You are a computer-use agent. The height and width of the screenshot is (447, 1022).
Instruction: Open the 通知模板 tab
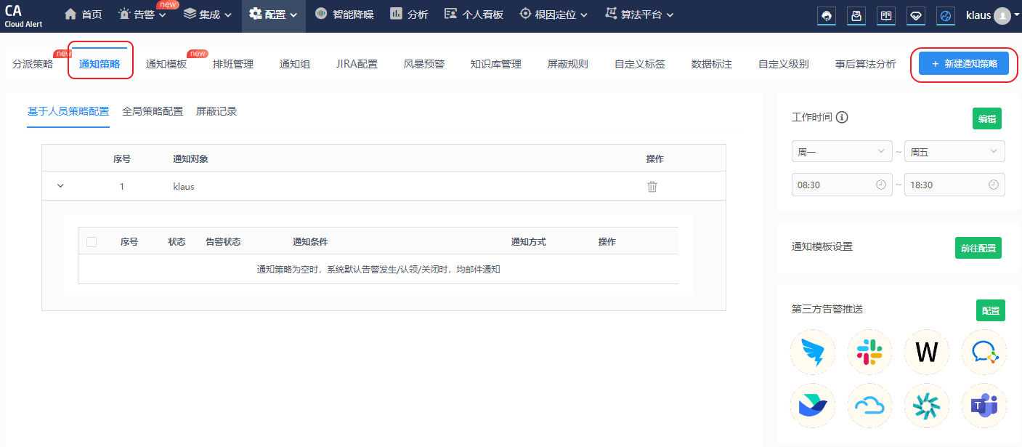pyautogui.click(x=166, y=64)
